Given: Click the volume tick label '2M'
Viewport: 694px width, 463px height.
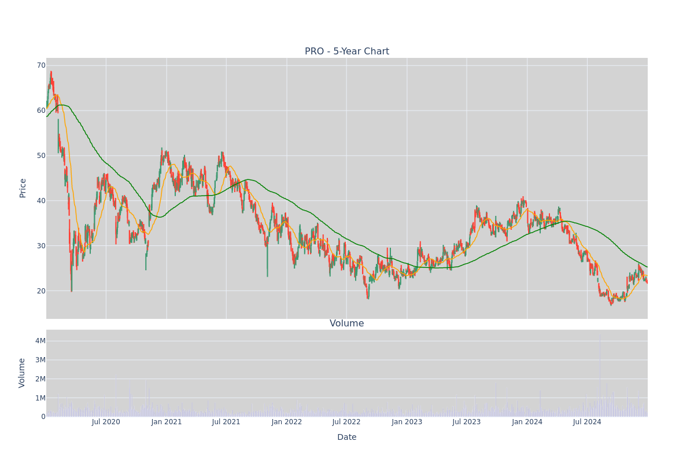Looking at the screenshot, I should click(x=40, y=379).
